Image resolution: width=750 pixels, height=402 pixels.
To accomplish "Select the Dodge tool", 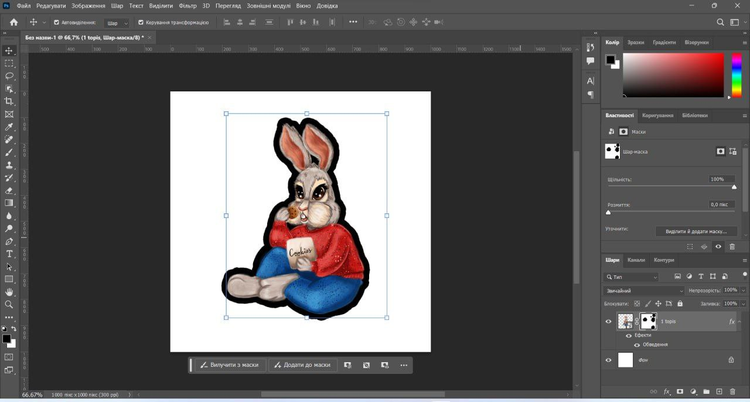I will [x=9, y=229].
